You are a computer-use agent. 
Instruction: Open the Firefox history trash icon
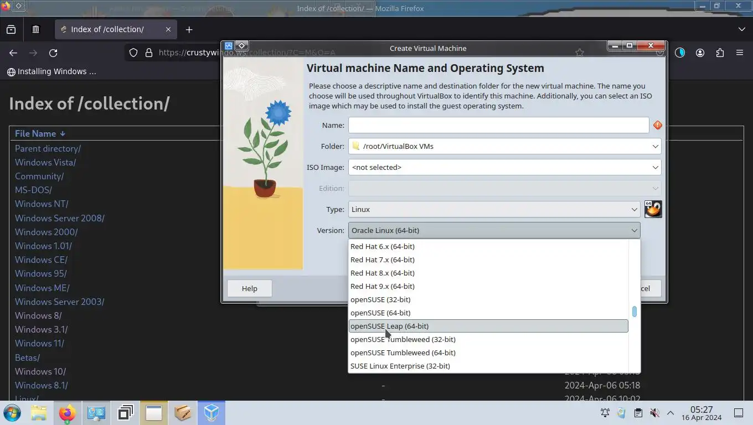(x=36, y=29)
